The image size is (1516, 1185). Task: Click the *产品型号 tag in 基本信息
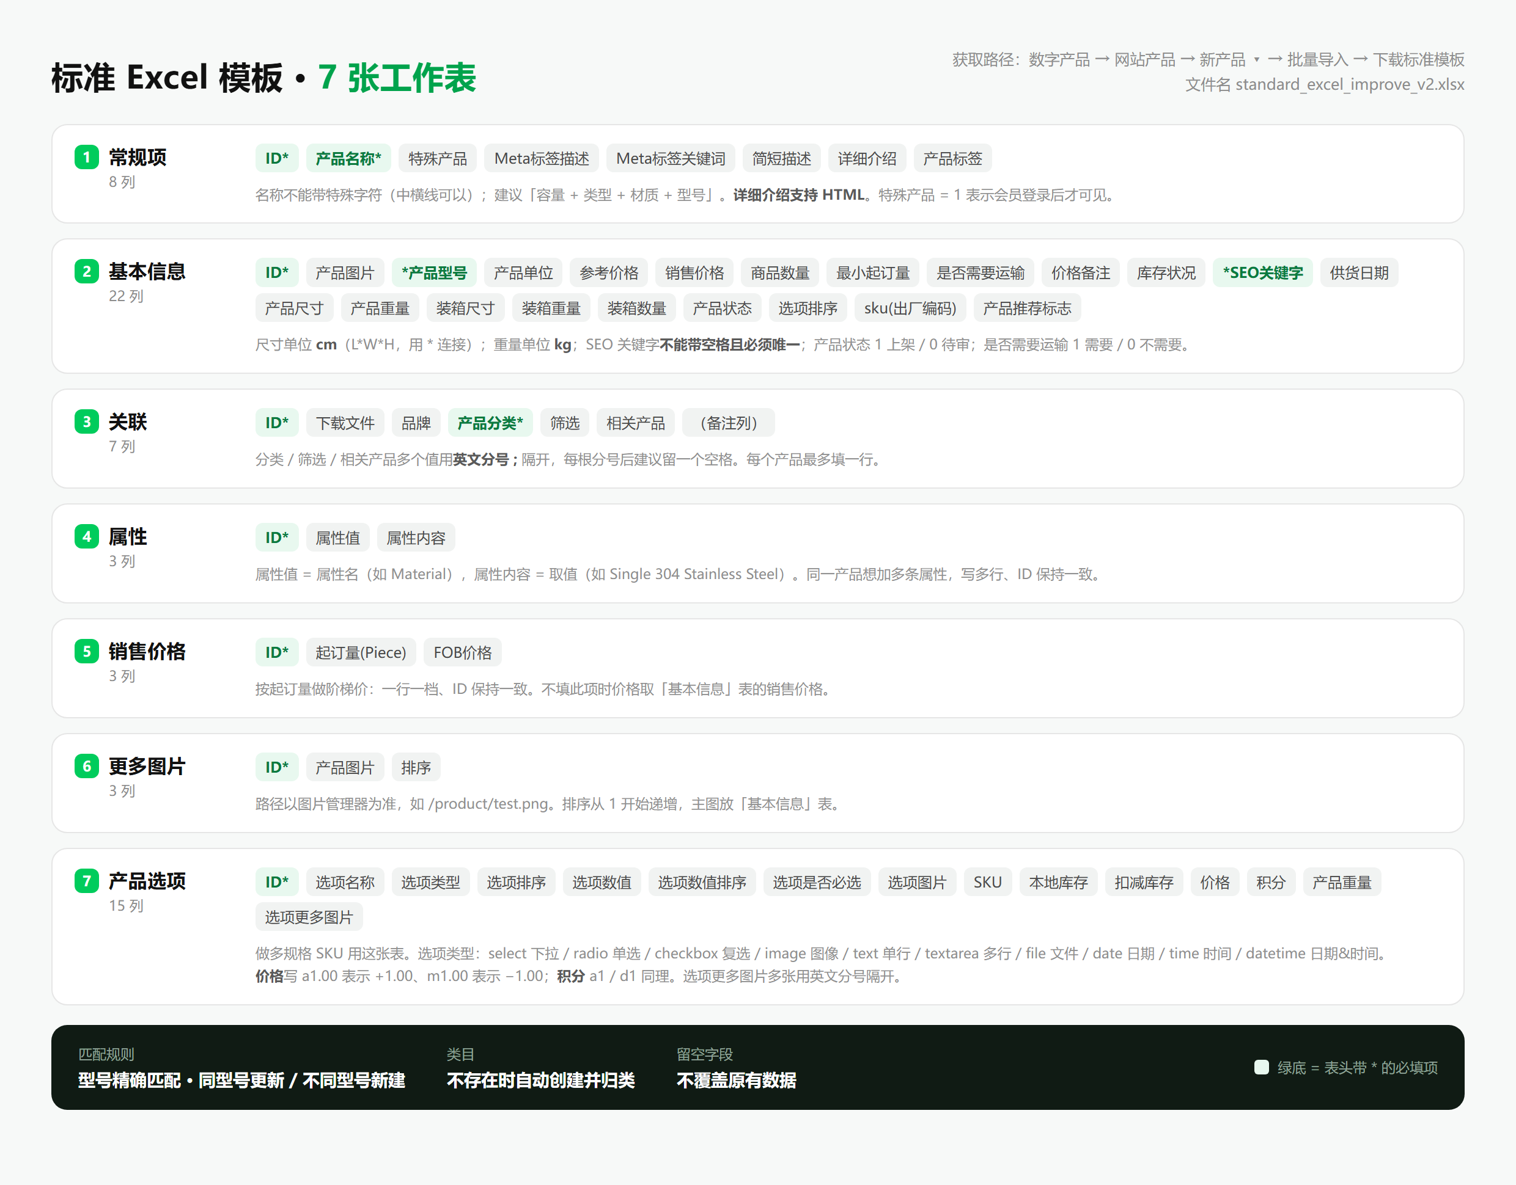[x=434, y=272]
